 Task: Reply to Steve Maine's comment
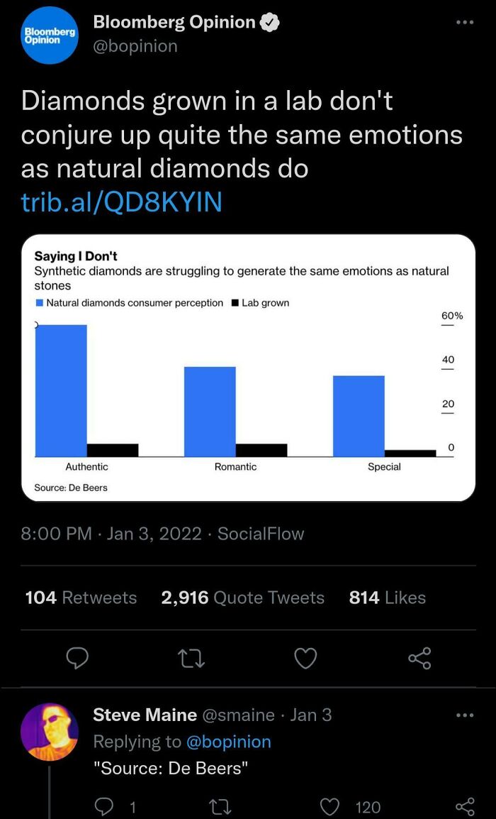pos(103,806)
